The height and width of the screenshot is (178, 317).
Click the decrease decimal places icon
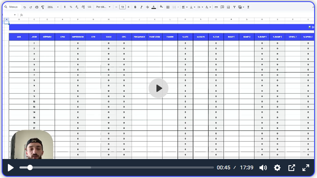77,7
